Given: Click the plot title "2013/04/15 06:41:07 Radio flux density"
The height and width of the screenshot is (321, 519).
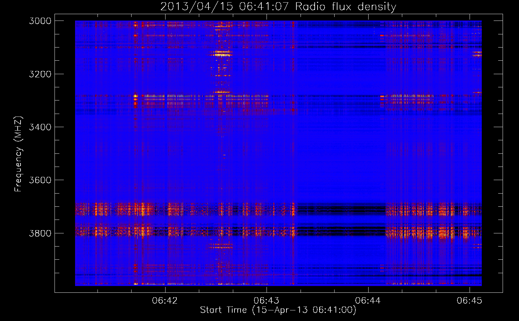Looking at the screenshot, I should [278, 6].
